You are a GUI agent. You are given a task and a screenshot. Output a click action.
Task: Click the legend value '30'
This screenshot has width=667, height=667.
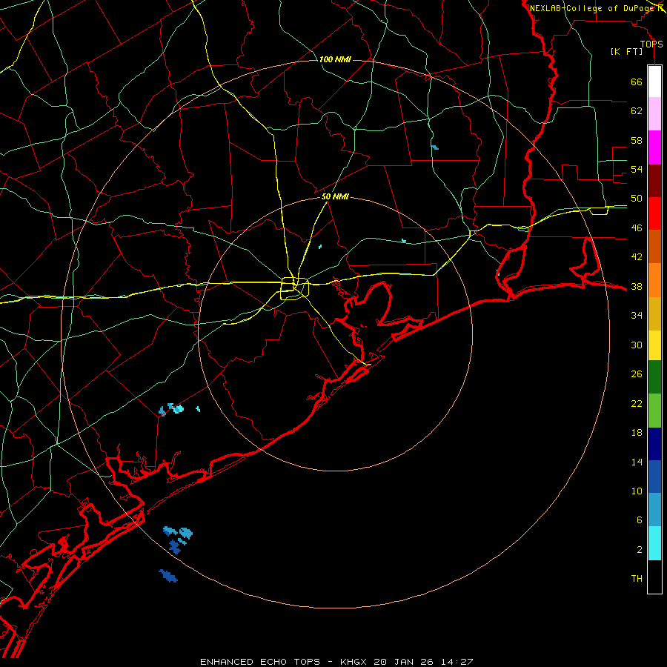tap(637, 345)
